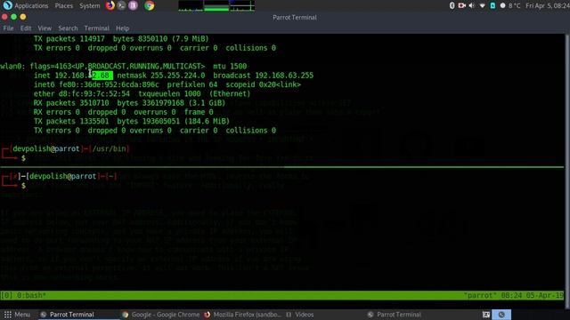The image size is (570, 320).
Task: Click the purple round launcher icon
Action: pos(133,5)
